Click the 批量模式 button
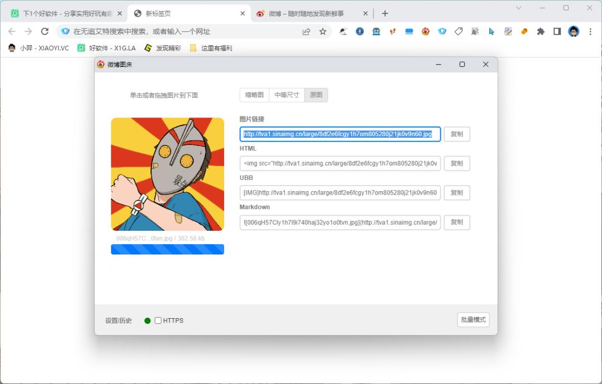Screen dimensions: 602x384 [x=473, y=320]
